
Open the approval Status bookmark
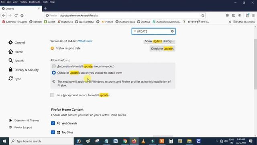(x=85, y=22)
